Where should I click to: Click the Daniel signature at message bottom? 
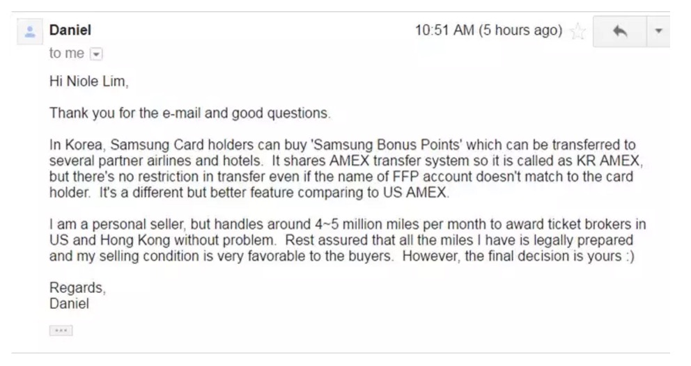click(69, 303)
